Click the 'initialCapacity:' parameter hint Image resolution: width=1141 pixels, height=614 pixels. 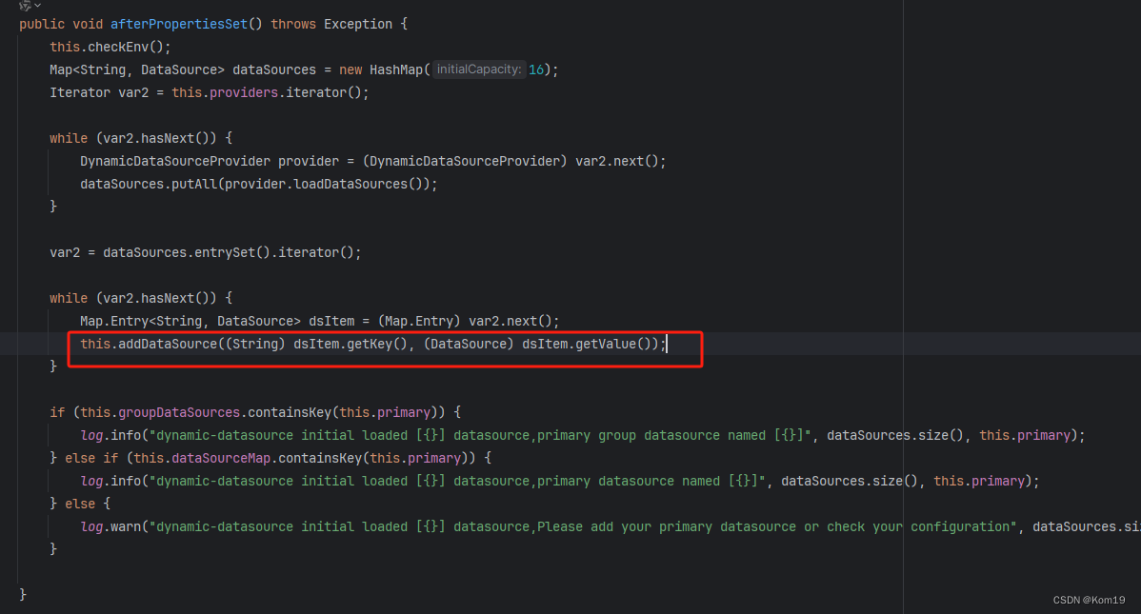point(479,69)
